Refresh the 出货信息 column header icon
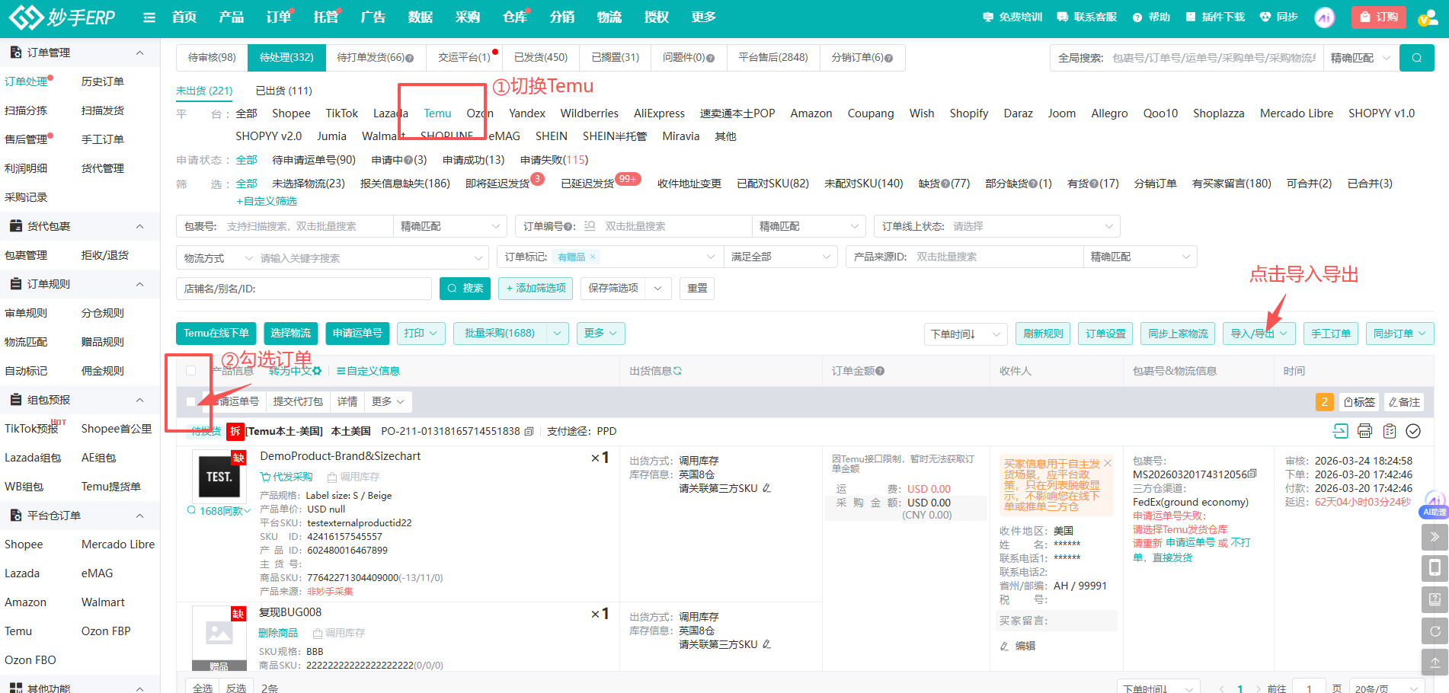This screenshot has height=693, width=1449. click(677, 371)
